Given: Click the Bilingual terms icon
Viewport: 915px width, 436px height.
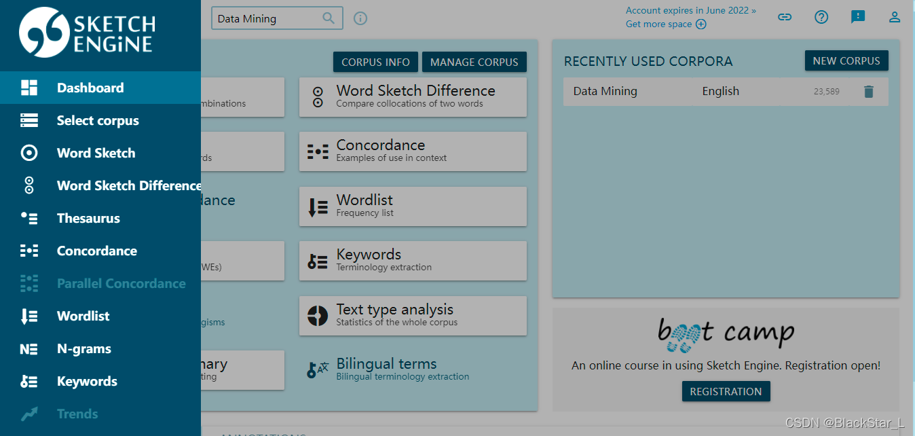Looking at the screenshot, I should 318,370.
